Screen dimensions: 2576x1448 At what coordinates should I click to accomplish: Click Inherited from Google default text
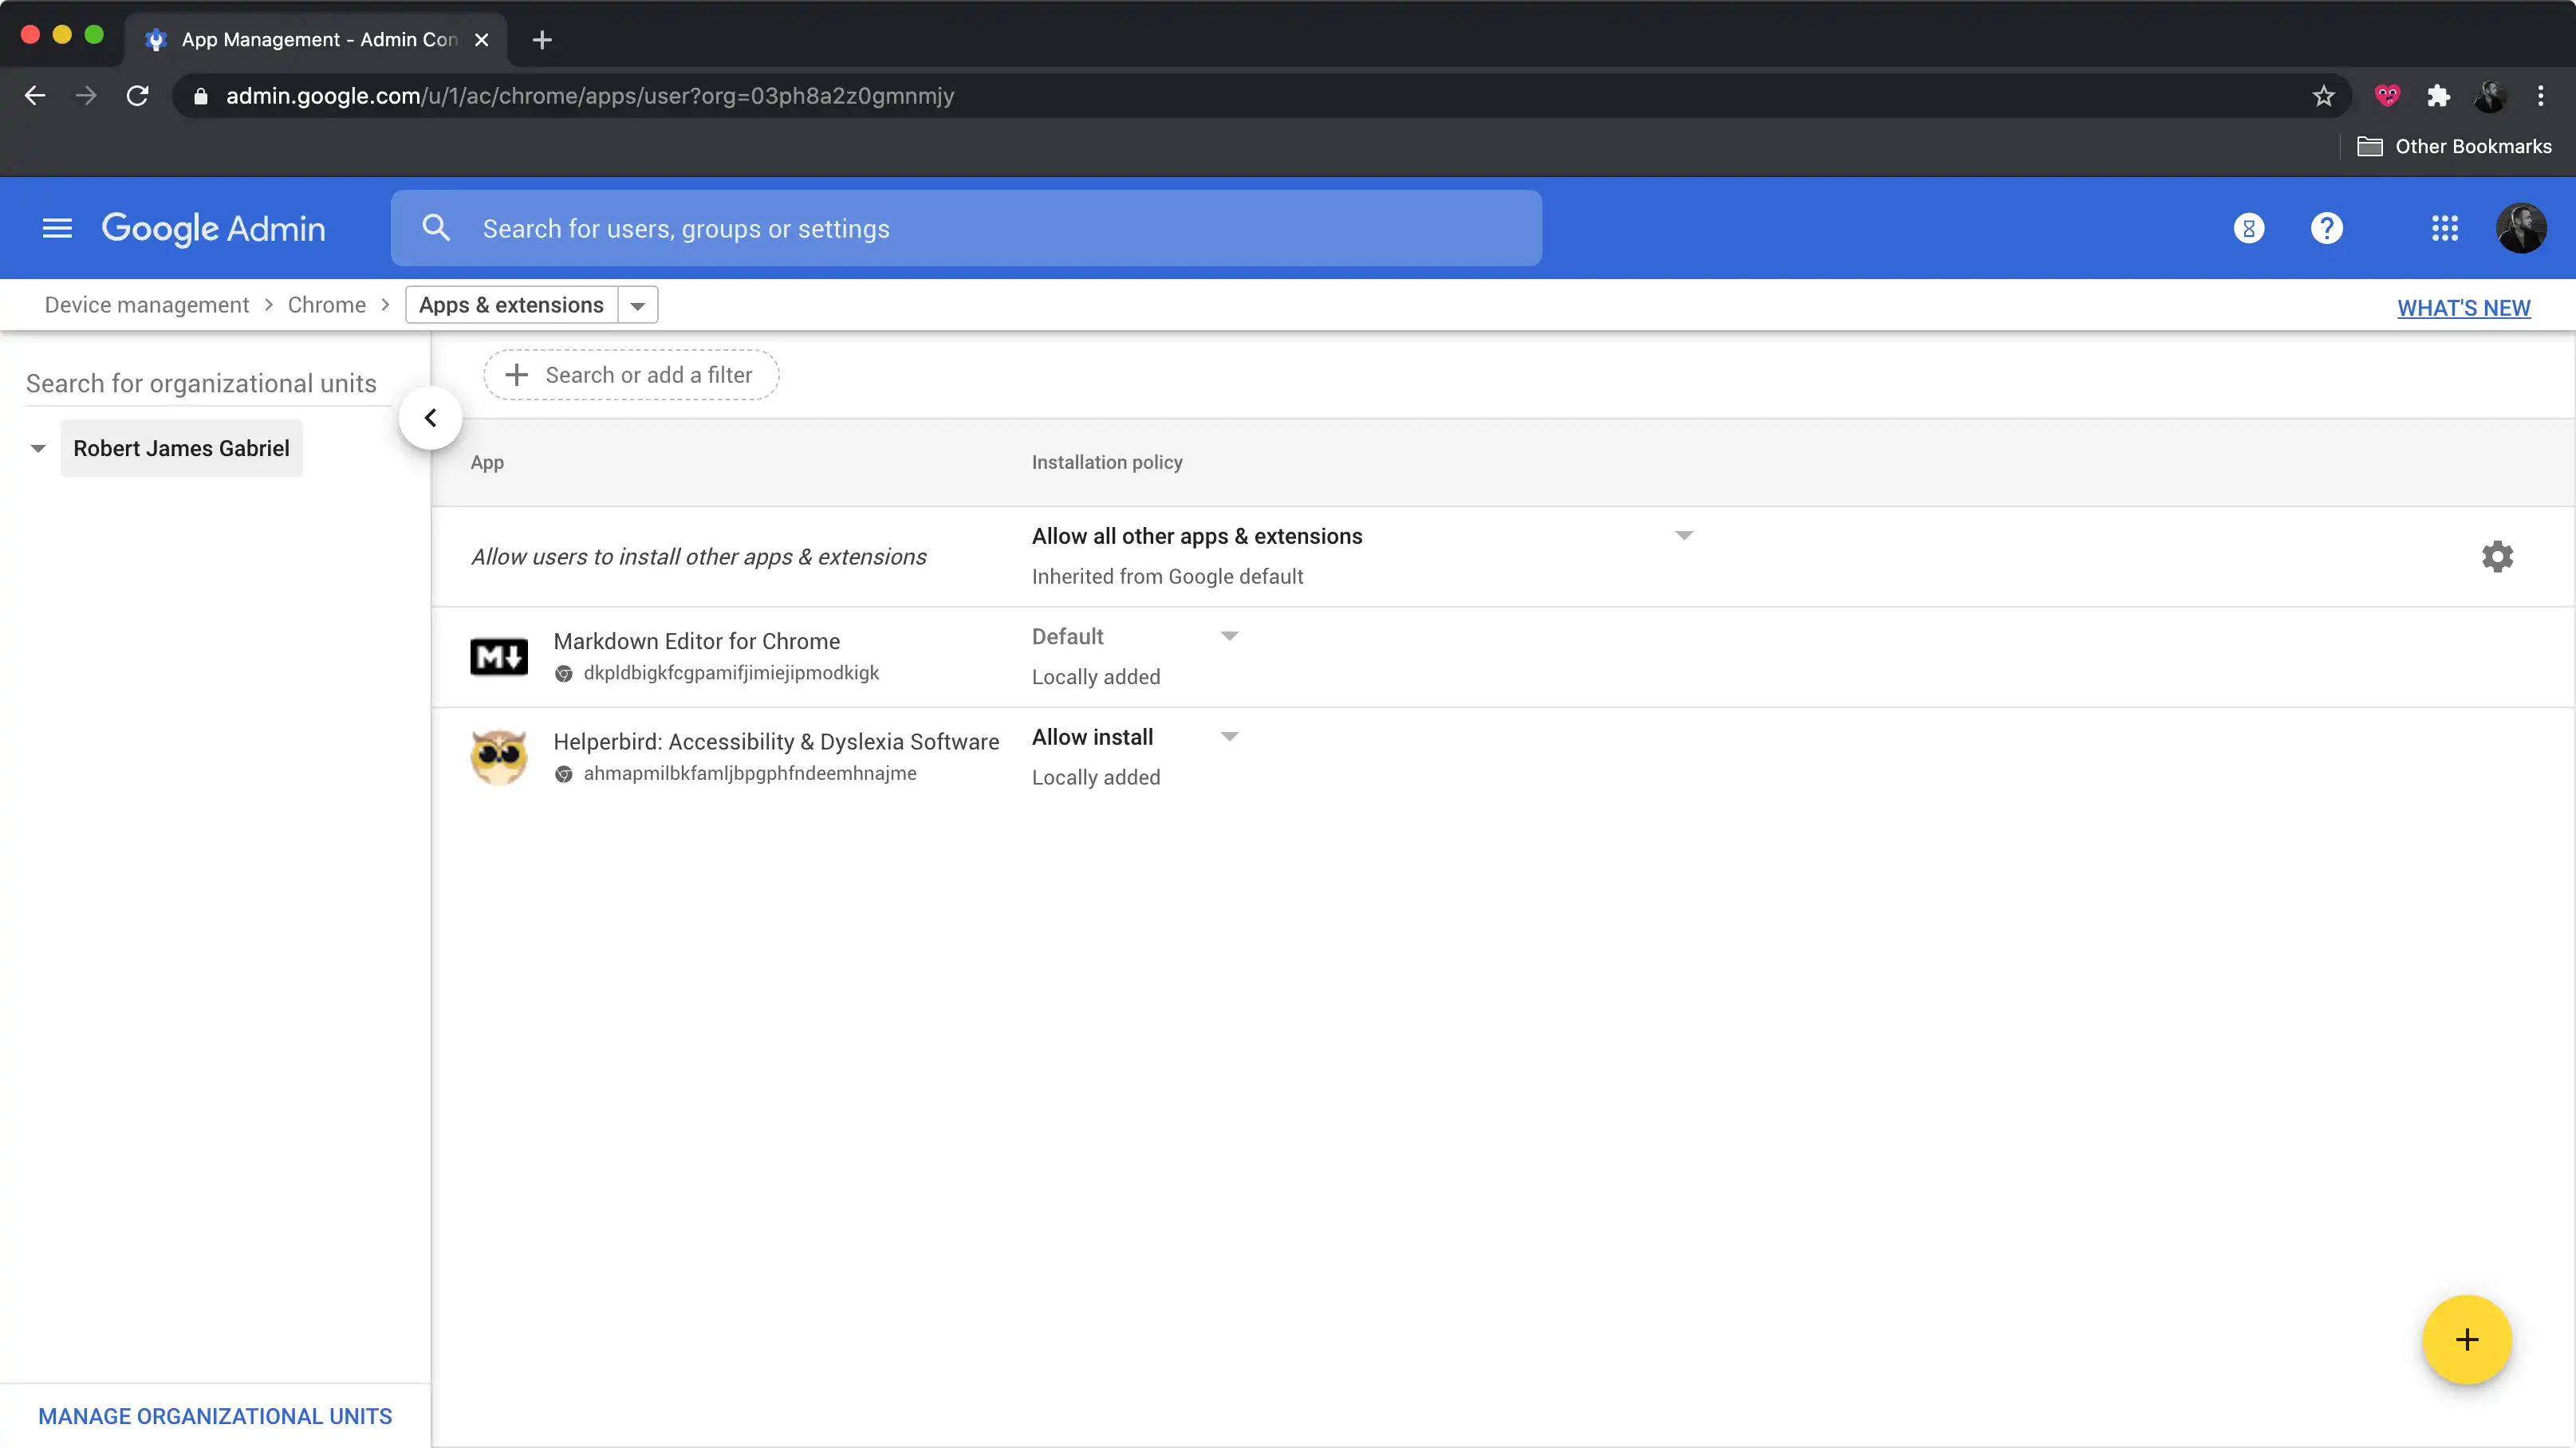click(1167, 577)
